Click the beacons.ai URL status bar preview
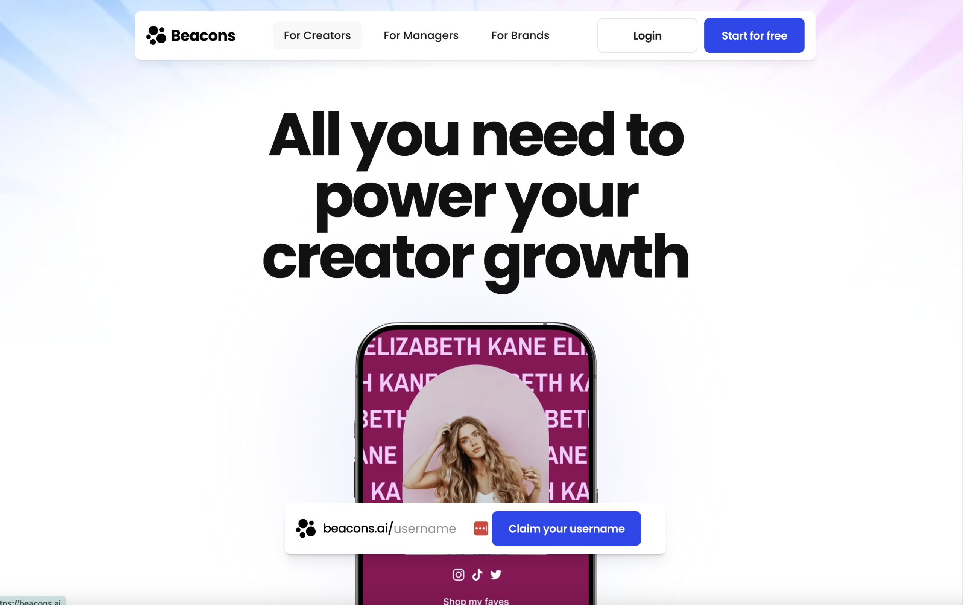The image size is (963, 605). coord(32,601)
